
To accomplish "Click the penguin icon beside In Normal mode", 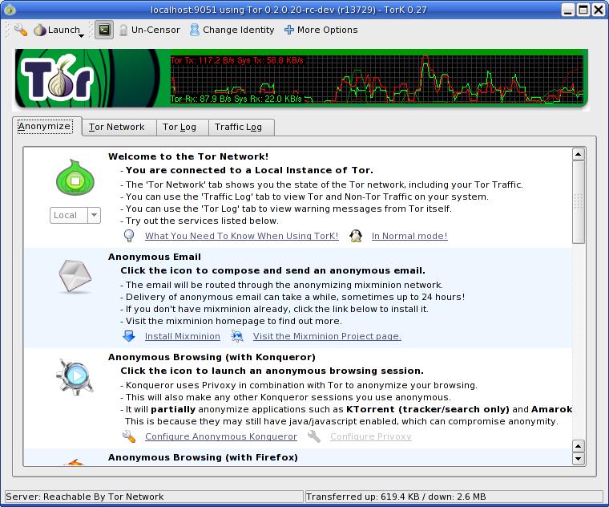I will coord(356,236).
